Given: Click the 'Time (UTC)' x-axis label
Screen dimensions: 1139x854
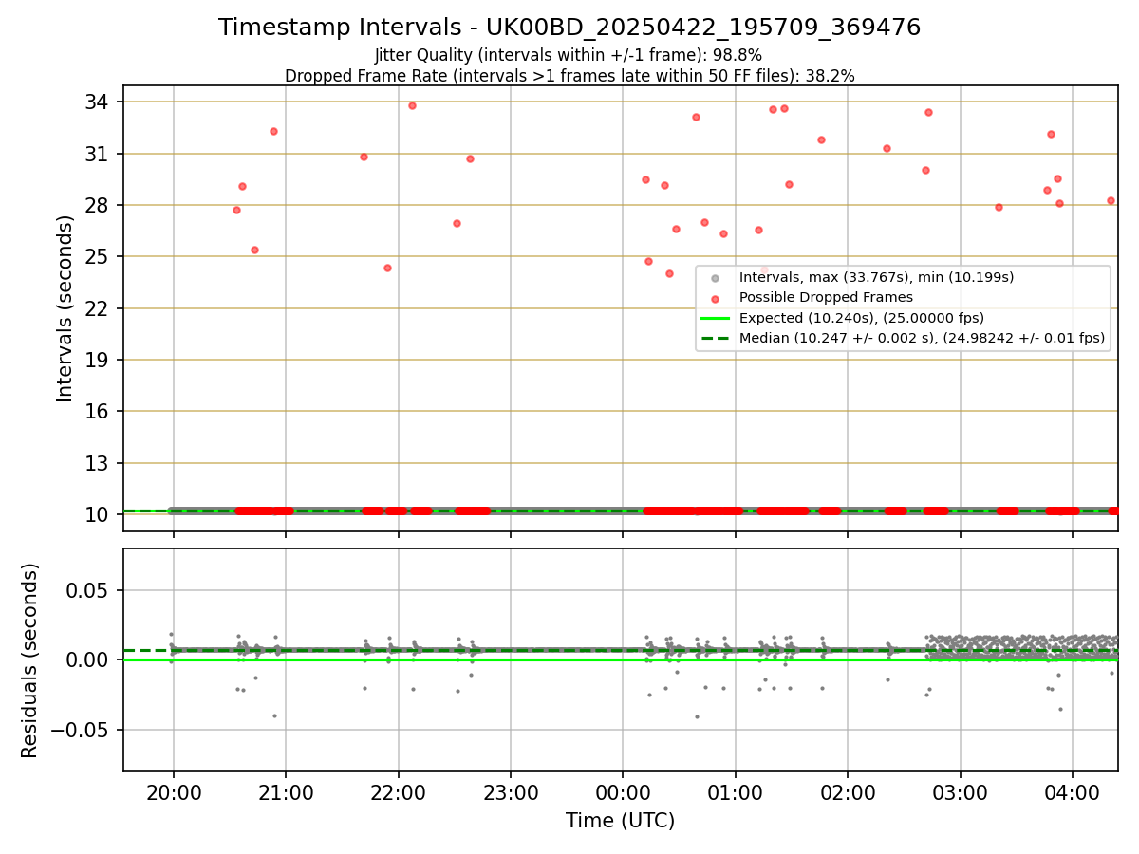Looking at the screenshot, I should 621,821.
